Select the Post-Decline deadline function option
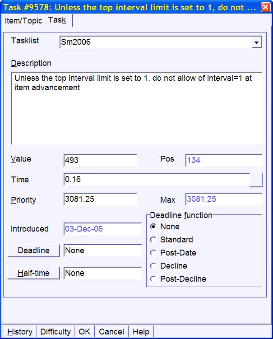Image resolution: width=273 pixels, height=339 pixels. click(154, 279)
